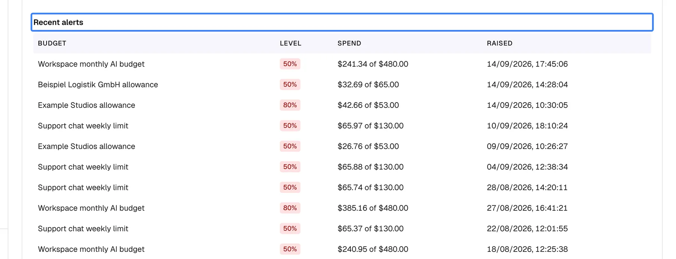Click timestamp 28/08/2026, 14:20:11

527,187
